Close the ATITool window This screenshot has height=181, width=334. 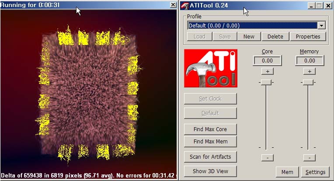(328, 6)
